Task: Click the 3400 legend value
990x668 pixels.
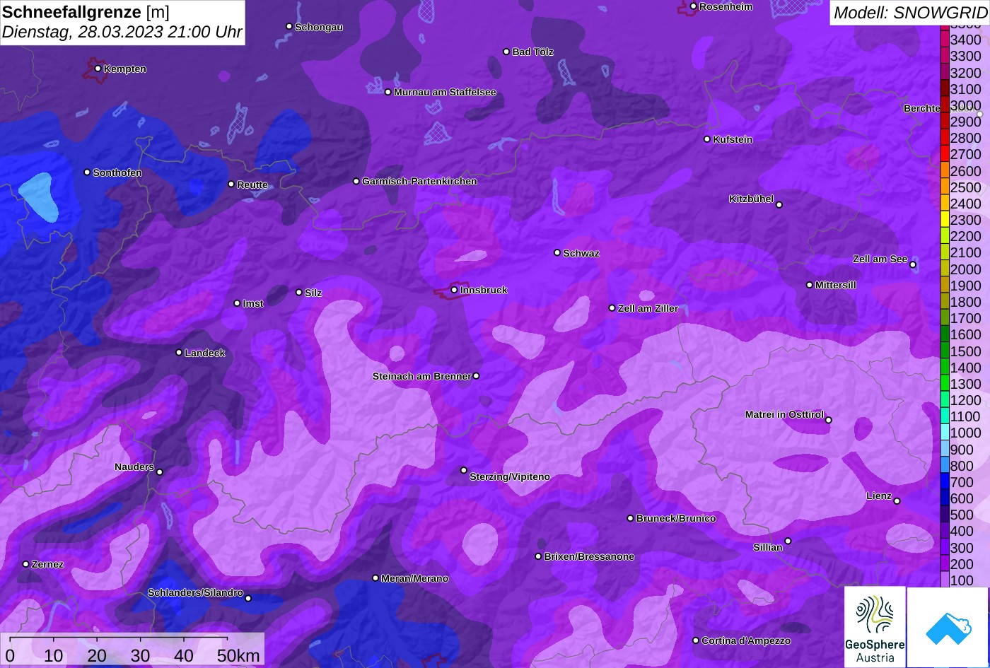Action: pos(965,40)
